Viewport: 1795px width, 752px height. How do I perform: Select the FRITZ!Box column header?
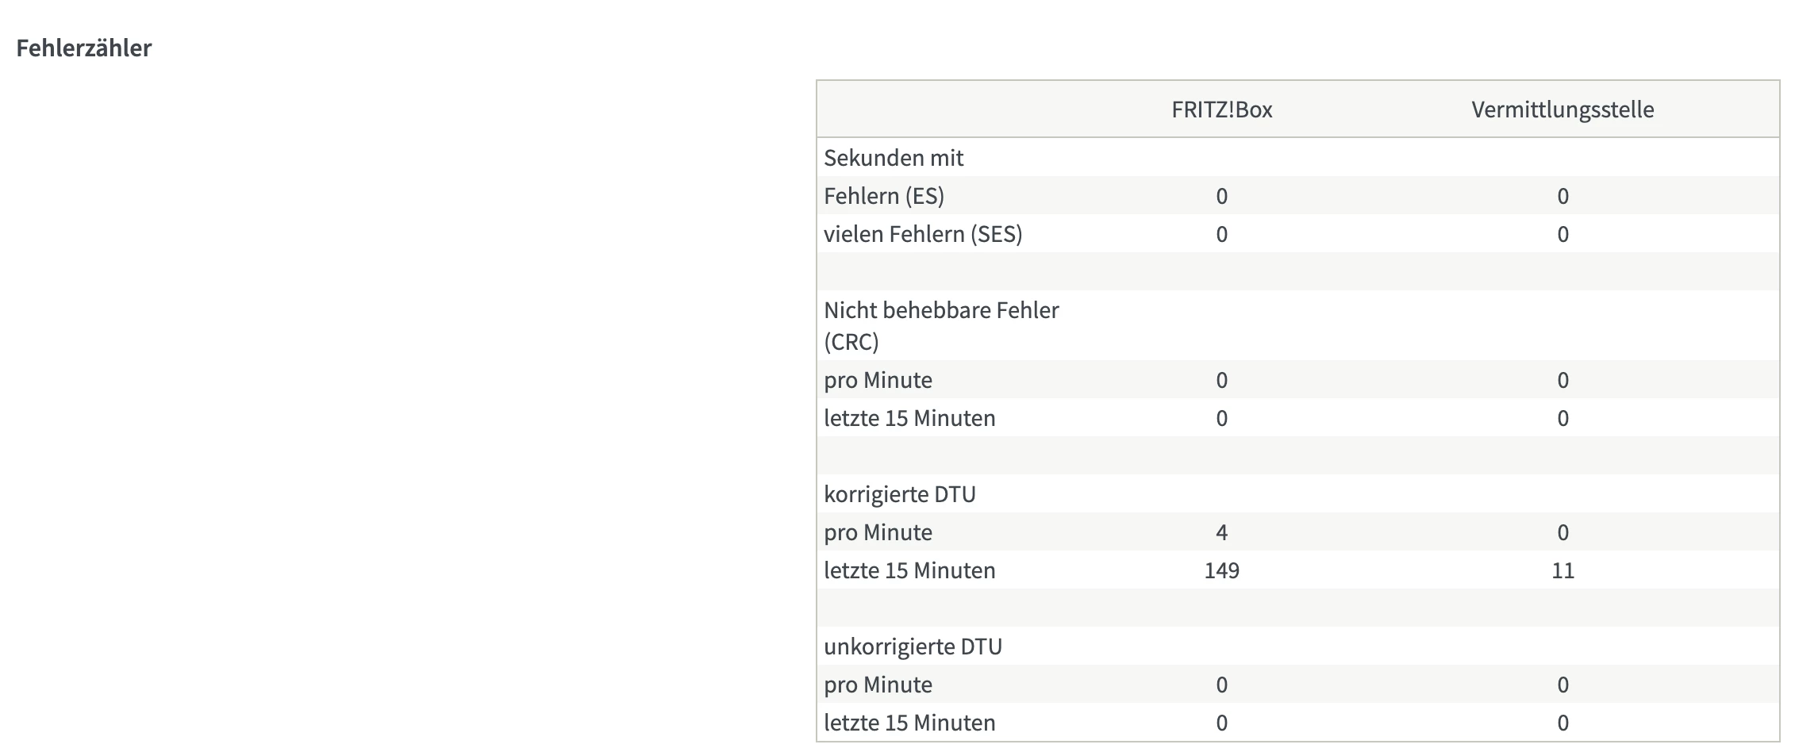click(x=1221, y=109)
